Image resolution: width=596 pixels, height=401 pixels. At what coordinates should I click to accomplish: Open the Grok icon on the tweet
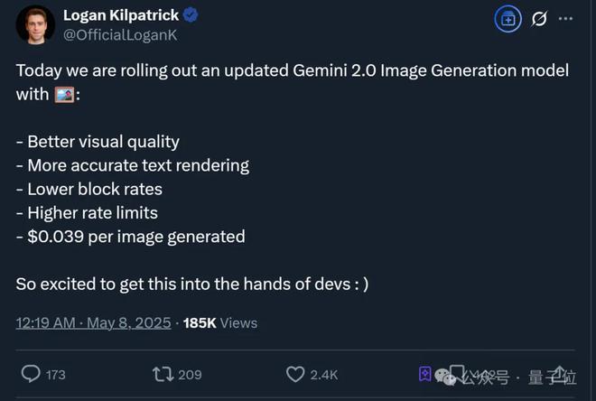pyautogui.click(x=539, y=19)
